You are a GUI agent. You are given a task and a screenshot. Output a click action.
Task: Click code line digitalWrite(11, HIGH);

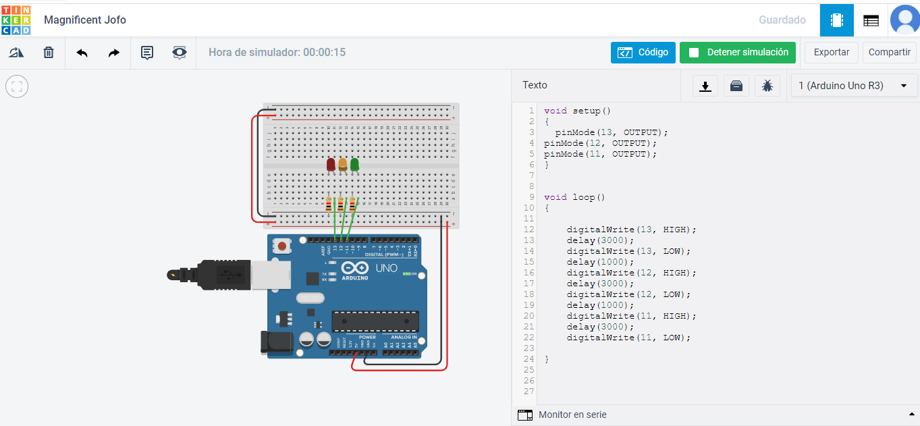(631, 316)
